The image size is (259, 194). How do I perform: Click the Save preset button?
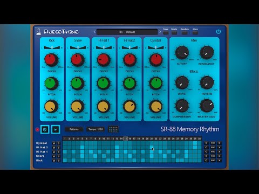pos(166,33)
